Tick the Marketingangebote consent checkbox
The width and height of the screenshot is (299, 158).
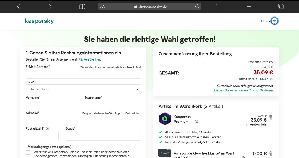(28, 152)
